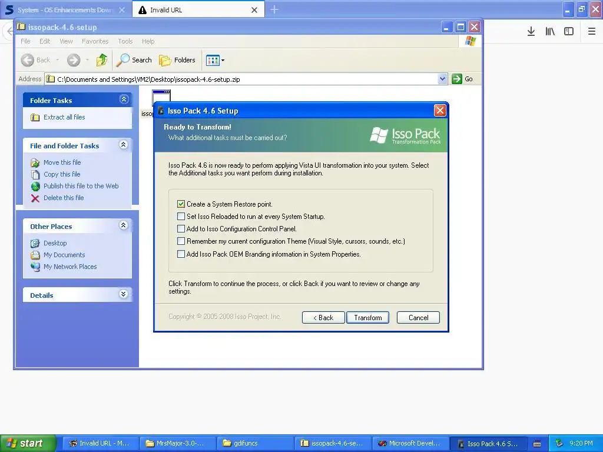The image size is (603, 452).
Task: Switch to Microsoft Devel taskbar item
Action: (410, 443)
